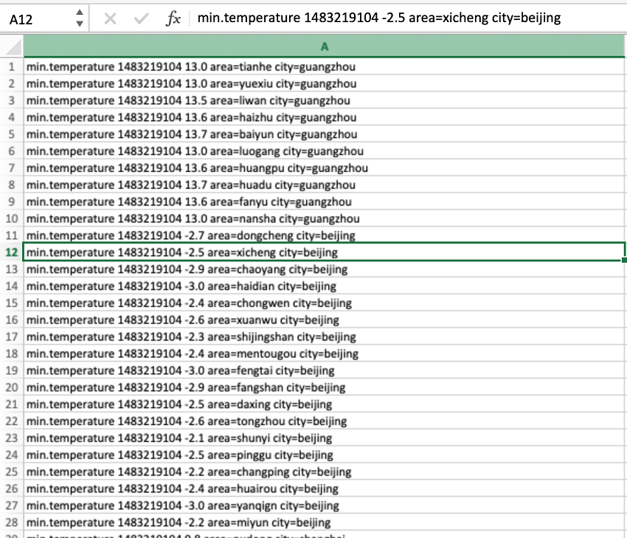The image size is (627, 538).
Task: Open the insert function fx icon
Action: [173, 18]
